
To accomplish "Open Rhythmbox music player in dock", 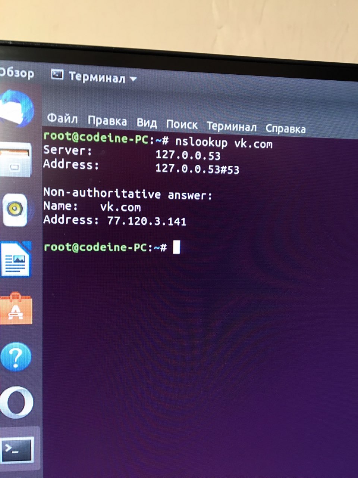I will pos(15,210).
